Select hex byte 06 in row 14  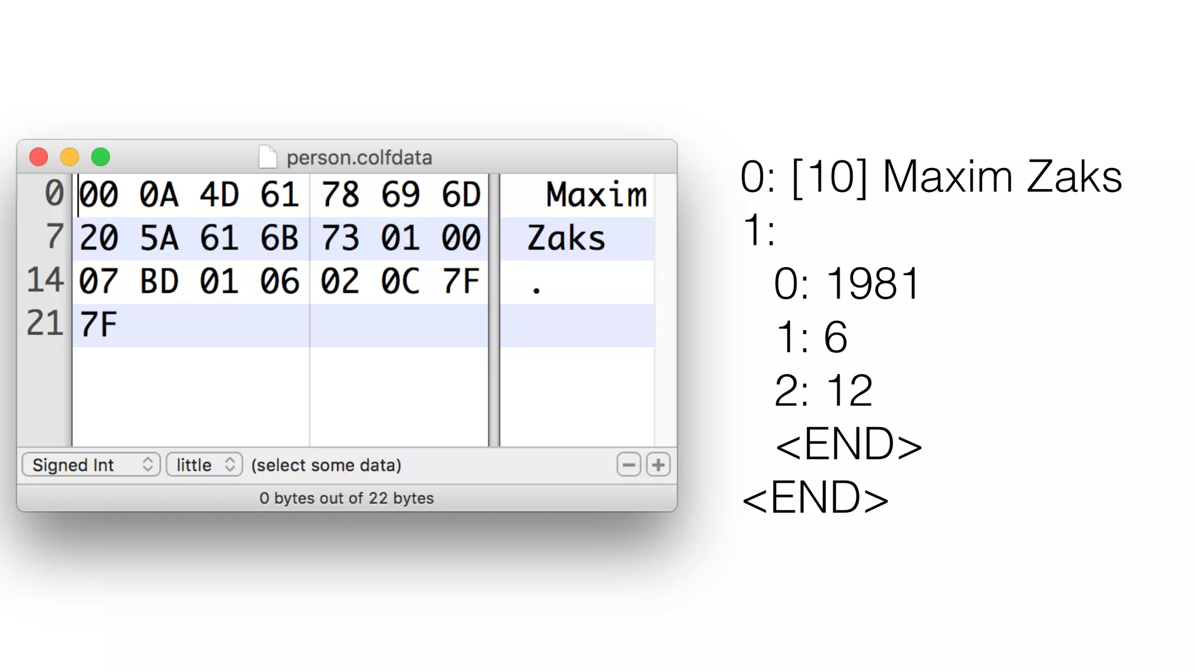(x=279, y=282)
